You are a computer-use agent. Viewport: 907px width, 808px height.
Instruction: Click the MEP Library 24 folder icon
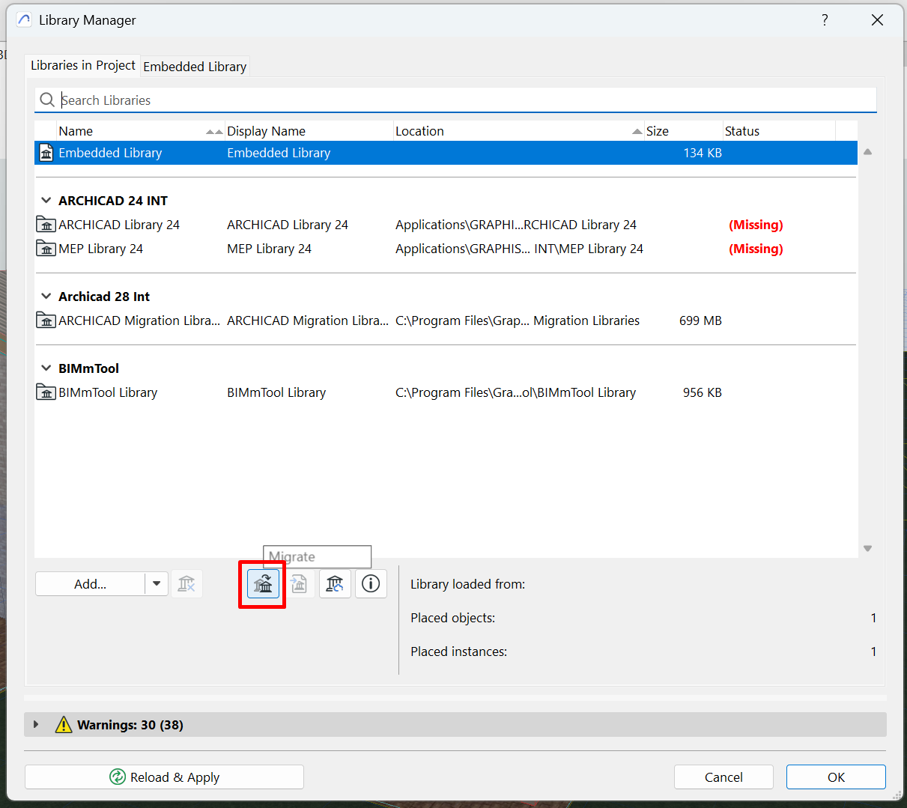click(x=46, y=249)
